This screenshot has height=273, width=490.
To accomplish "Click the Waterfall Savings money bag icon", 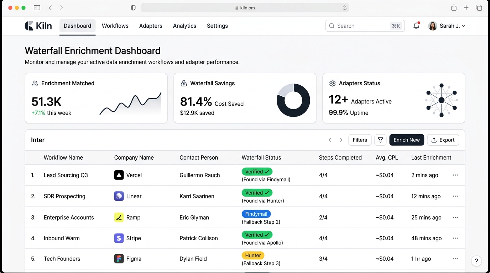I will [x=184, y=83].
